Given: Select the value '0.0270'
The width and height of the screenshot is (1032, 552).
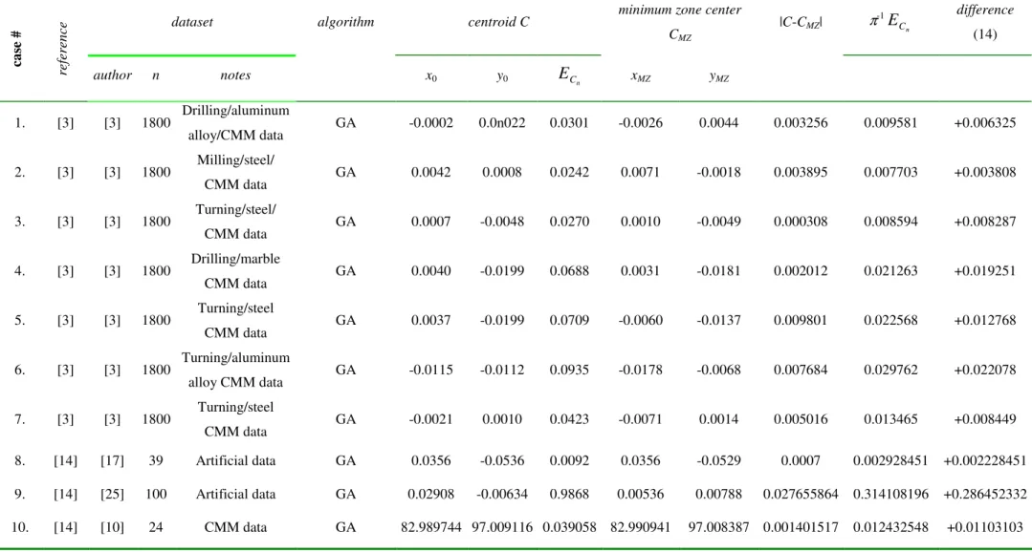Looking at the screenshot, I should pos(569,223).
